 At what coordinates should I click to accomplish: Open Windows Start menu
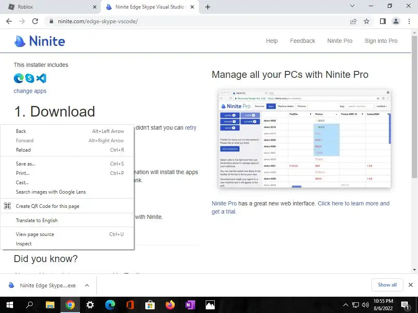[x=10, y=305]
